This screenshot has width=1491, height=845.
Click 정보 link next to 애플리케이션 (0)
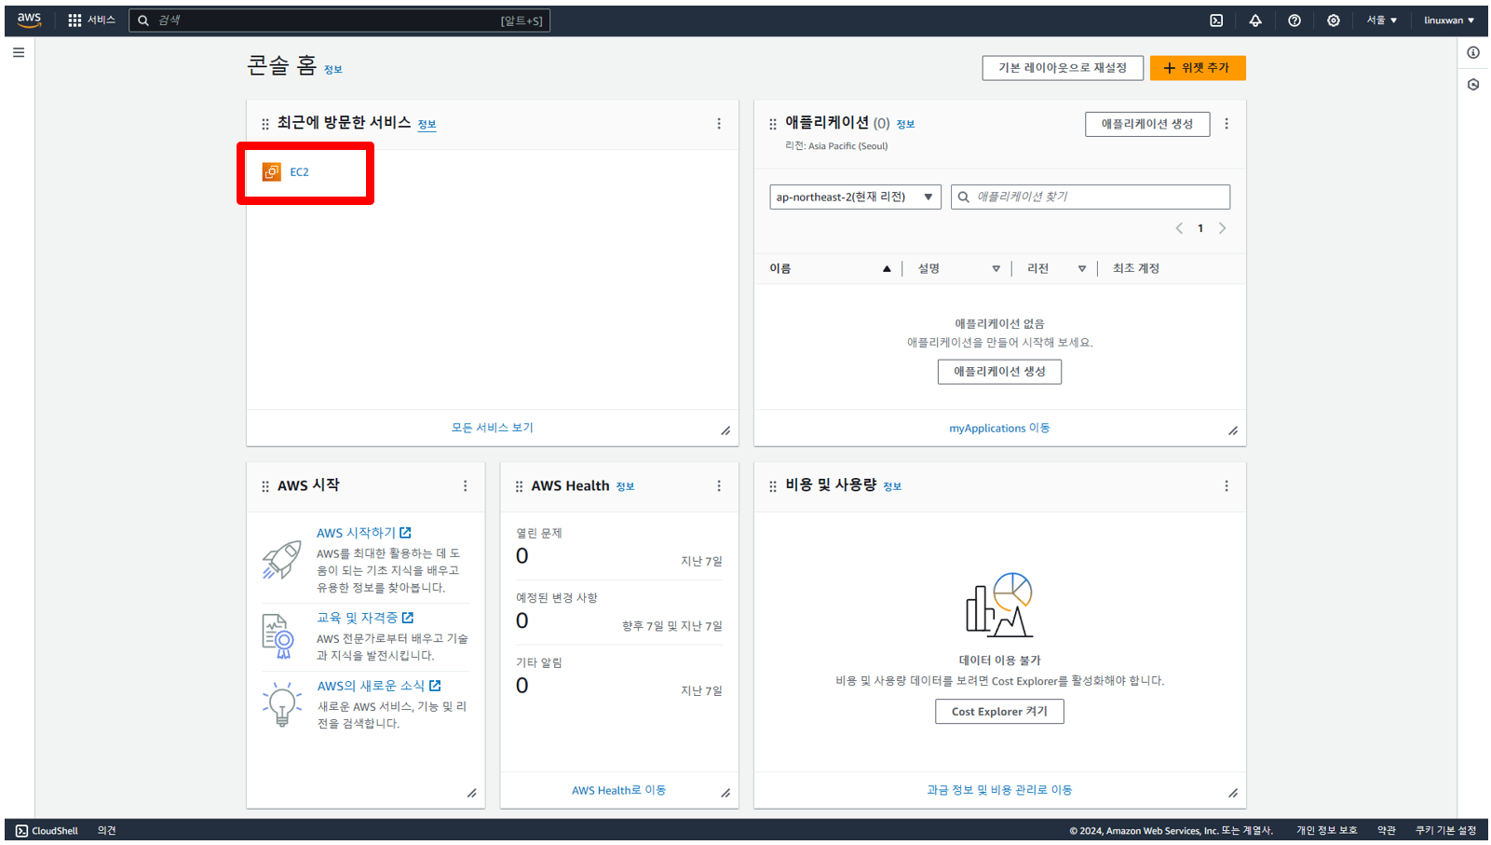(x=905, y=125)
